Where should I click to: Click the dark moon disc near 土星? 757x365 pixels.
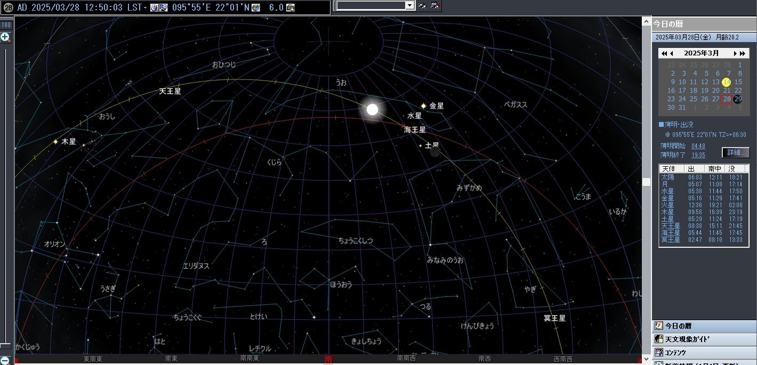[x=435, y=152]
